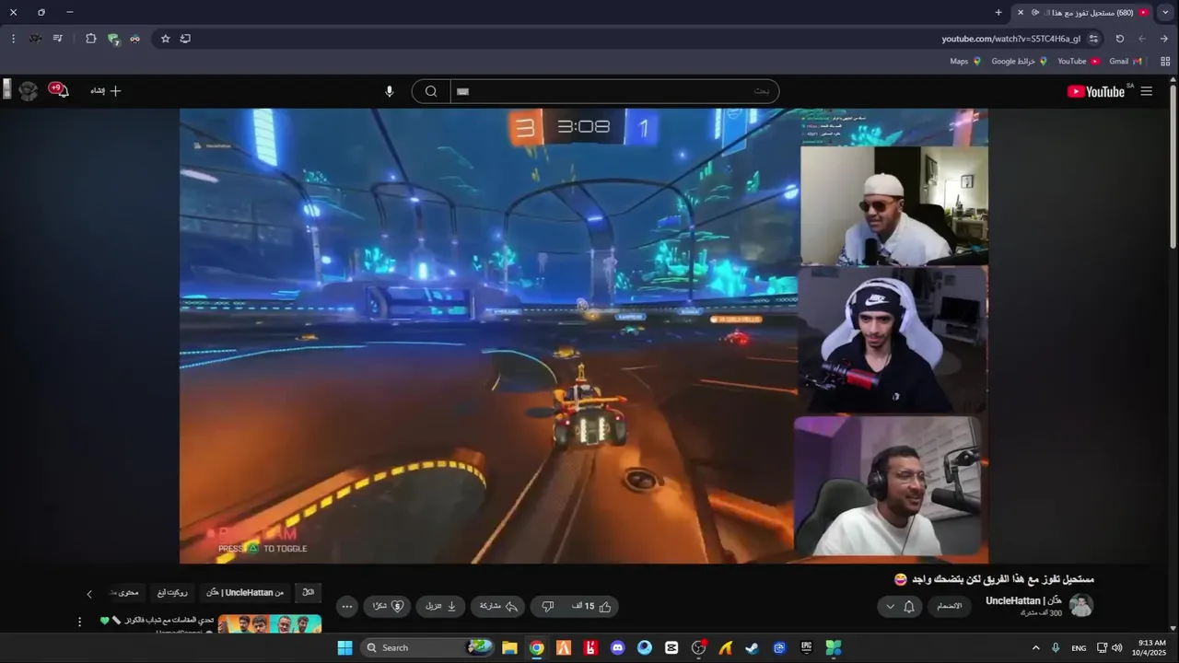Open the Gmail bookmark
1179x663 pixels.
pos(1125,62)
